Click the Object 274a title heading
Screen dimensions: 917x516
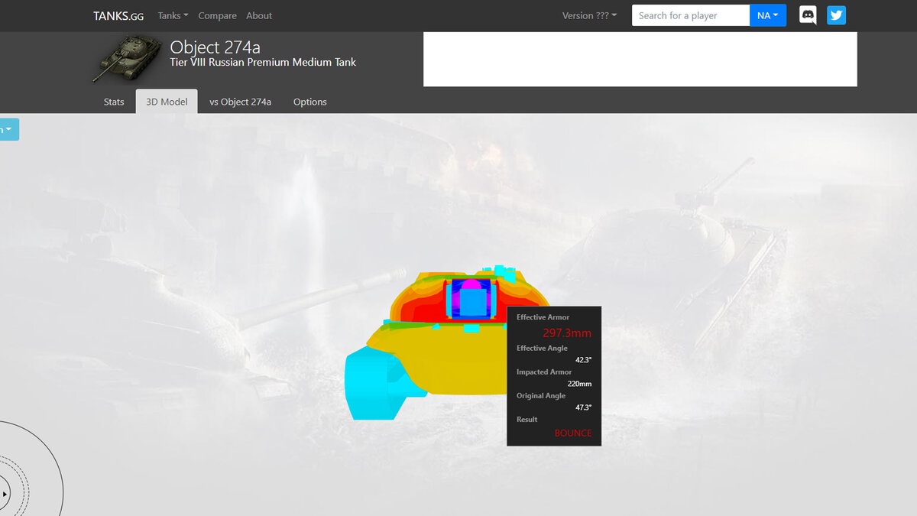(215, 47)
